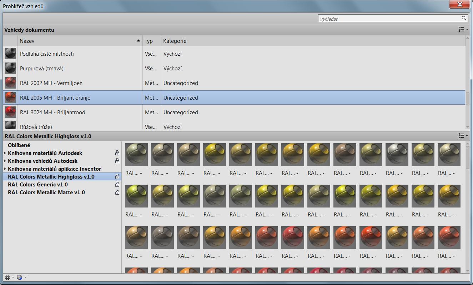Select the RAL 2002 MH - Vermiljoen appearance
Screen dimensions: 473x285
tap(234, 83)
